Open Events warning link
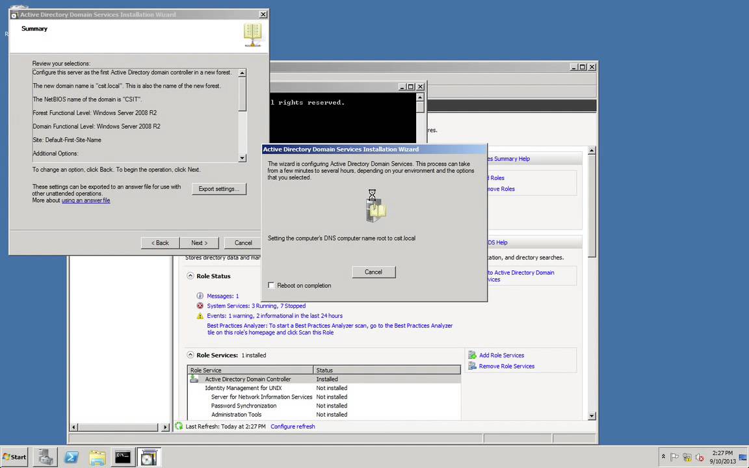749x468 pixels. (x=274, y=316)
